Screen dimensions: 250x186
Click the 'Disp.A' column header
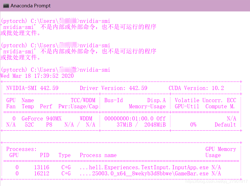tap(156, 100)
